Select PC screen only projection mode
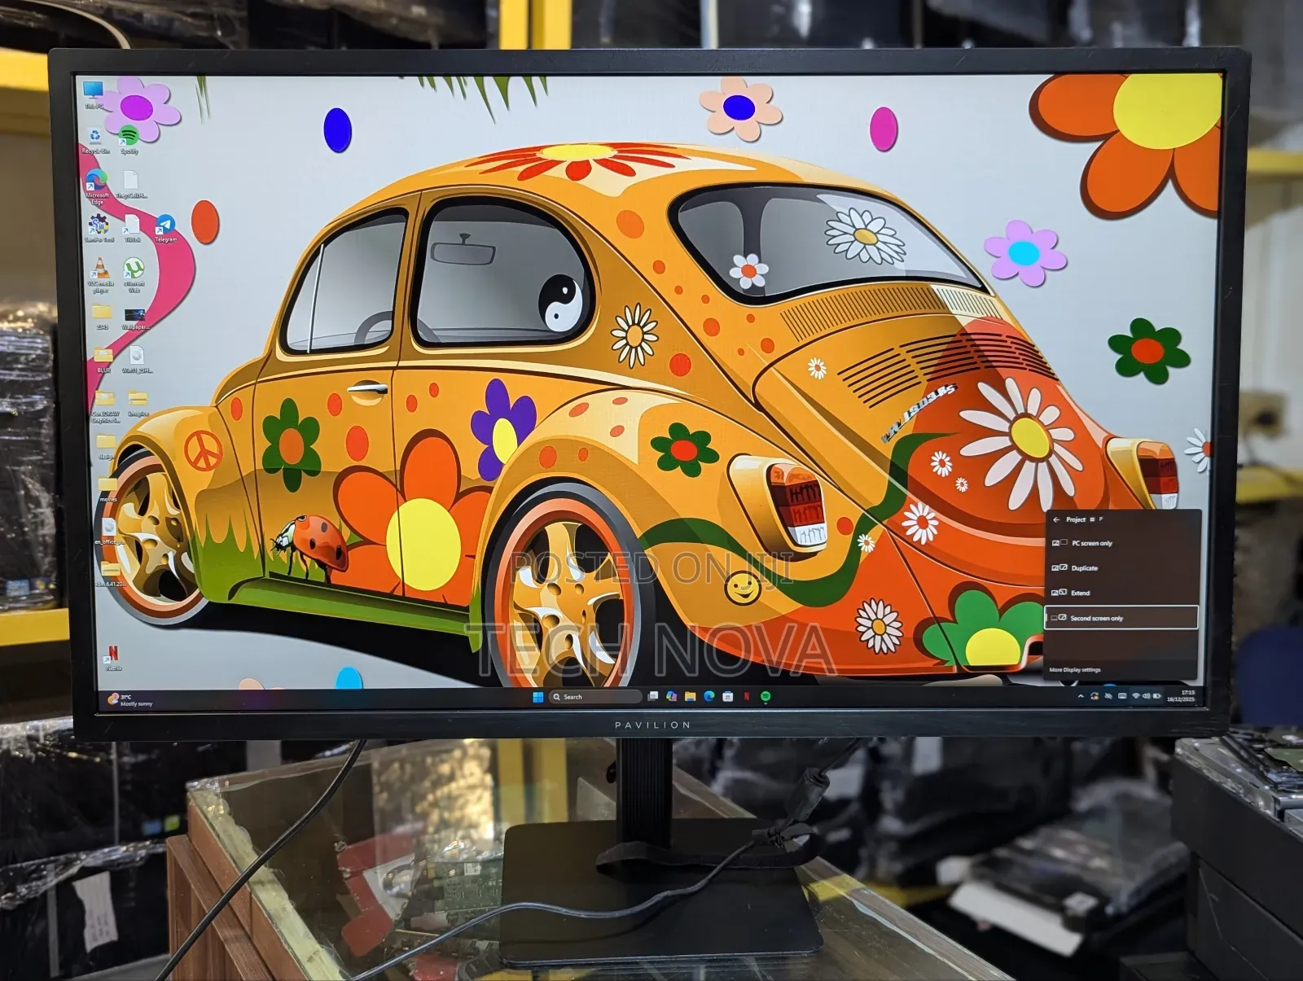The height and width of the screenshot is (981, 1303). point(1121,543)
